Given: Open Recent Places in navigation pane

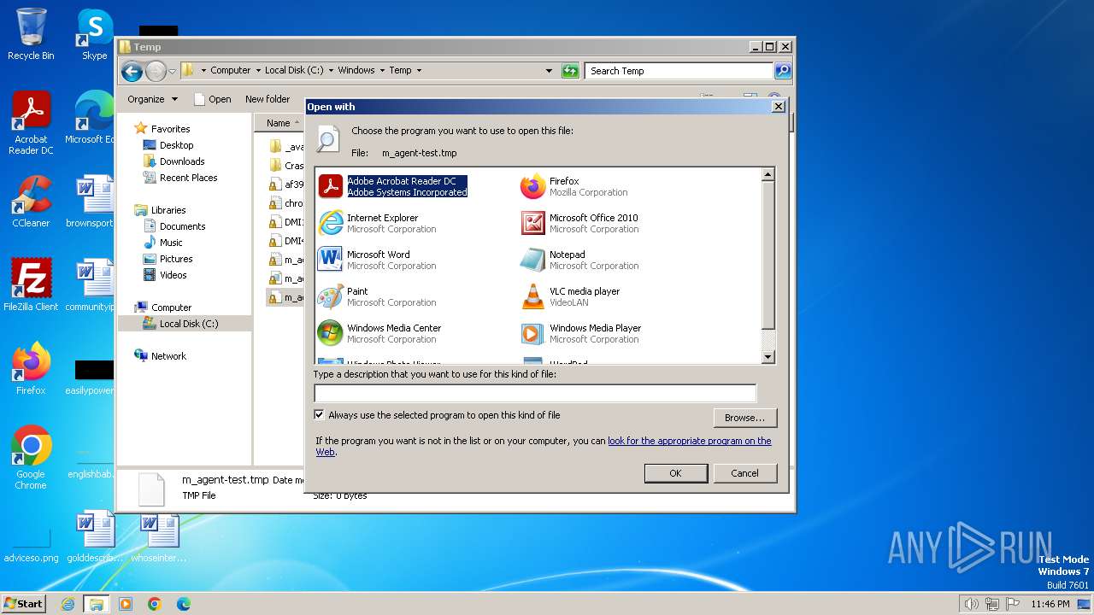Looking at the screenshot, I should [x=188, y=178].
